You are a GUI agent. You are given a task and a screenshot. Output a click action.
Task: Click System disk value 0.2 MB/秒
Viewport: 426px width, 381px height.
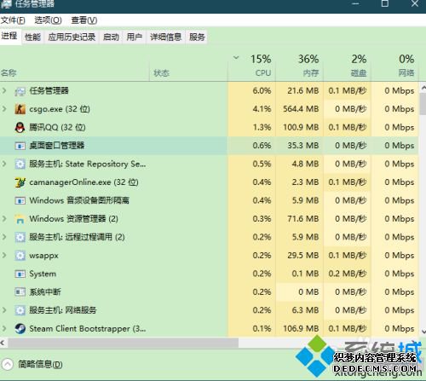(x=348, y=274)
